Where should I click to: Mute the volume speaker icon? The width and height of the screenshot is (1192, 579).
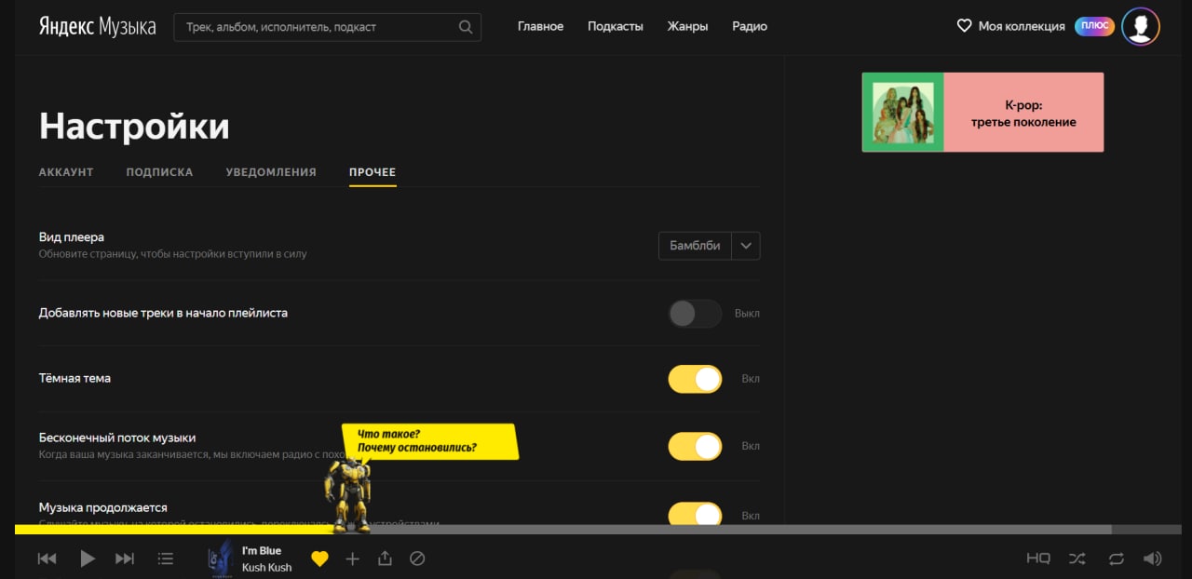pyautogui.click(x=1153, y=559)
